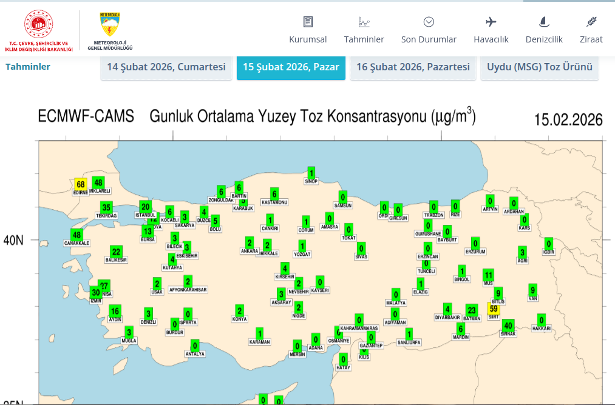Click the Havacılık airplane icon
This screenshot has width=615, height=405.
(491, 22)
